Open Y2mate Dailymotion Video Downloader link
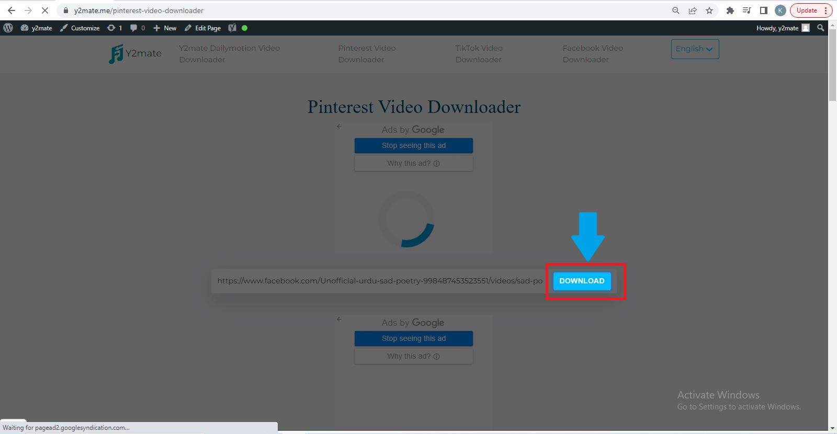837x434 pixels. click(x=229, y=54)
